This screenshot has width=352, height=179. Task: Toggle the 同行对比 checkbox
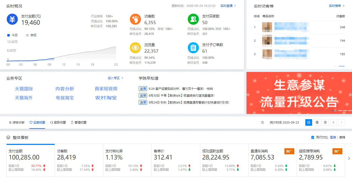click(x=313, y=137)
